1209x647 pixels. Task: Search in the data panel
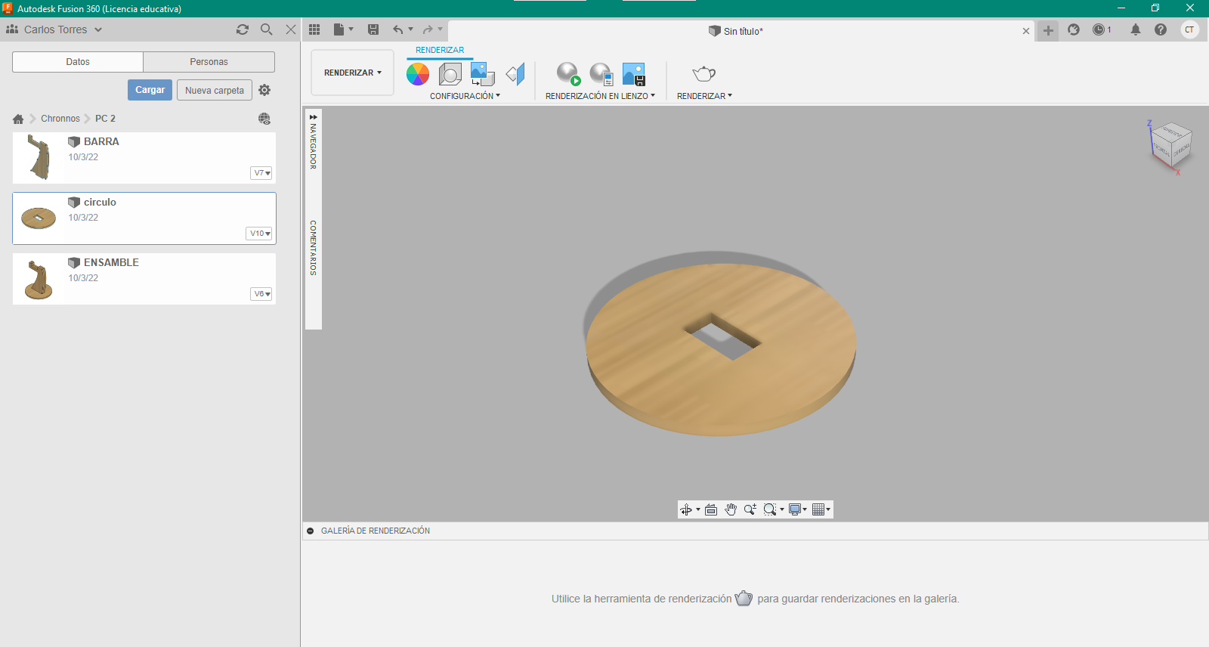(x=267, y=29)
